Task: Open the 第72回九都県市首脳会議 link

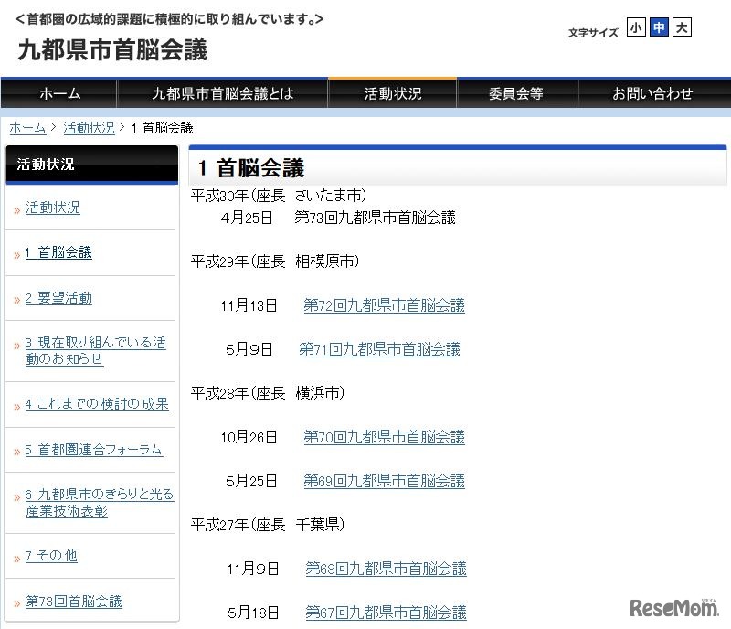Action: [384, 305]
